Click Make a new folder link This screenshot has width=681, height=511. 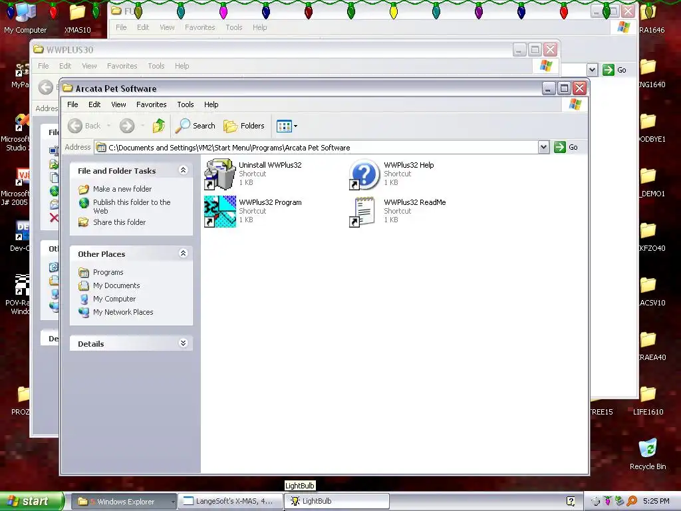tap(122, 189)
